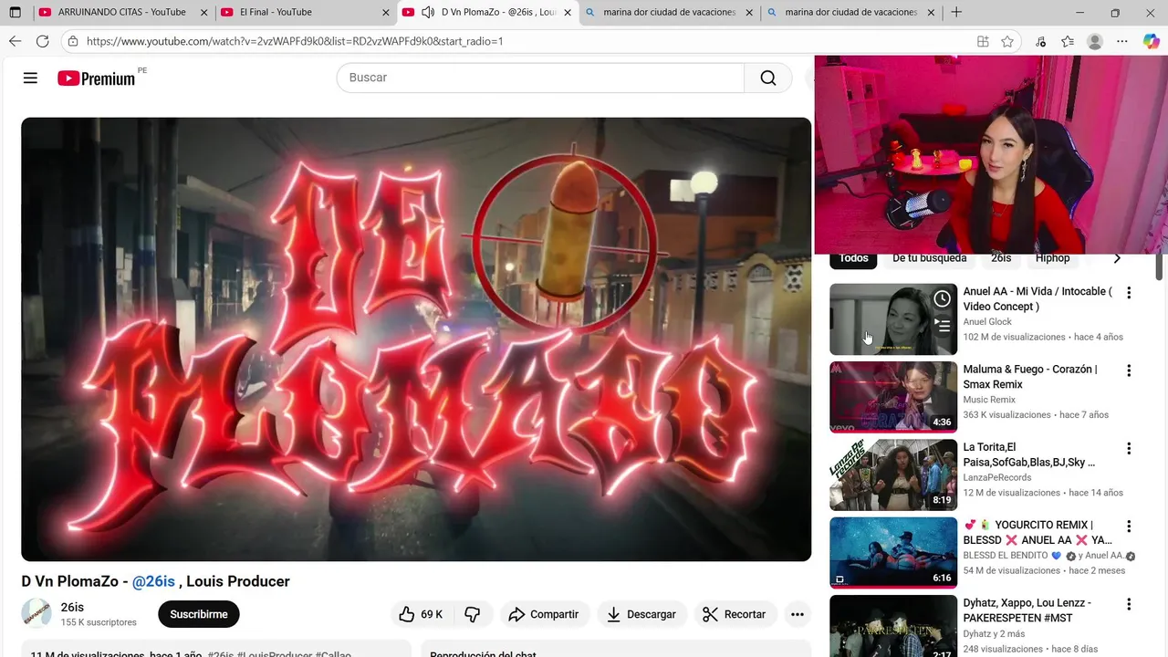The image size is (1168, 657).
Task: Open La Torita El Paisa video thumbnail
Action: [893, 474]
